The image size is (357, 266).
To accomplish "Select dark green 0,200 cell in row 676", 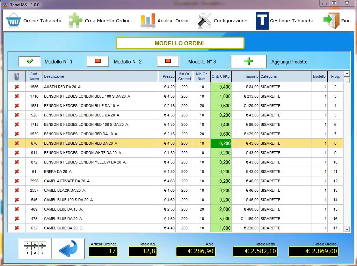I will pyautogui.click(x=221, y=143).
